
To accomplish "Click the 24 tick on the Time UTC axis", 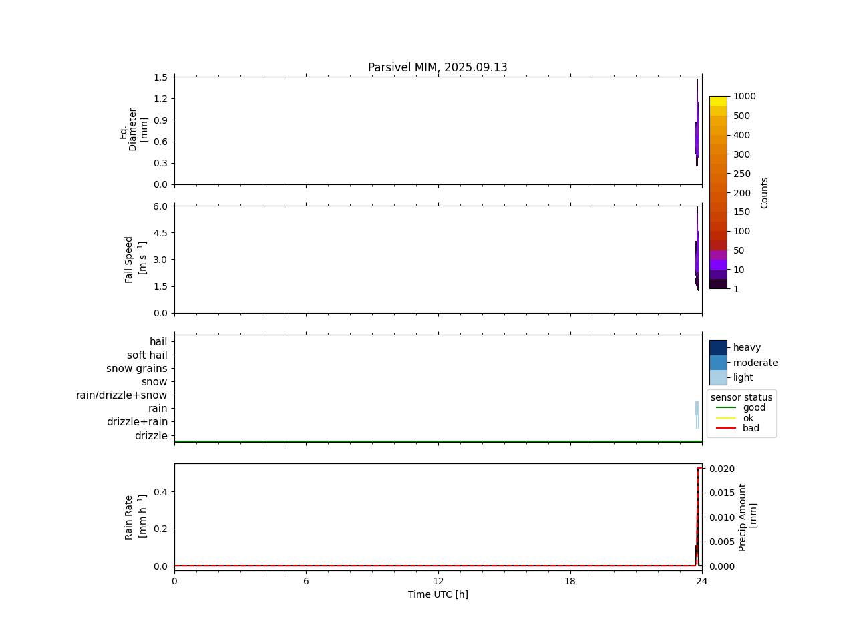I will [701, 581].
